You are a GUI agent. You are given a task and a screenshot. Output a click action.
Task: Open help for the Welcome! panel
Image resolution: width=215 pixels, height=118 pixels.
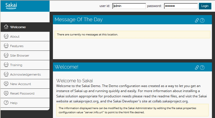coord(202,67)
